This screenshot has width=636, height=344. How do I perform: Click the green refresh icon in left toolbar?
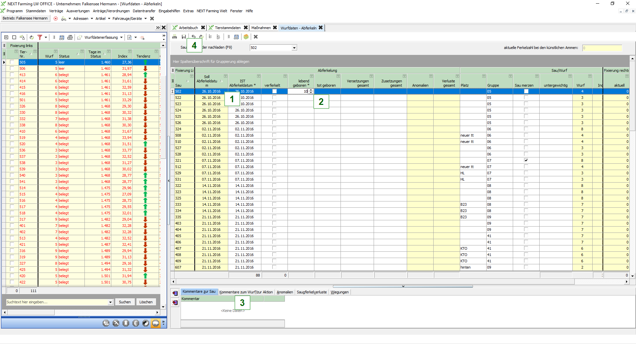tap(31, 37)
